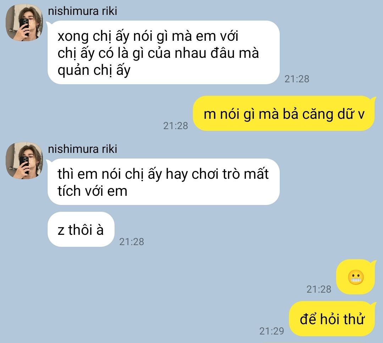Open the topmost nishimura riki profile avatar
The image size is (383, 343).
24,22
